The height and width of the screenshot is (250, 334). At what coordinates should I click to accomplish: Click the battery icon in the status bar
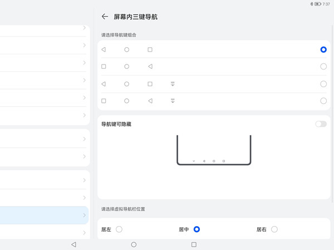(318, 4)
